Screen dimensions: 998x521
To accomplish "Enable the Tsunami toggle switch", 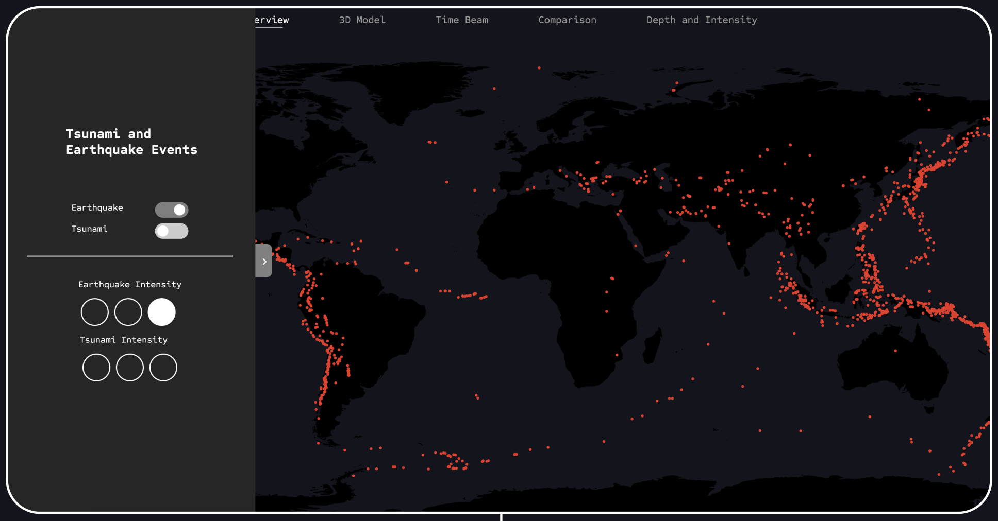I will (172, 231).
